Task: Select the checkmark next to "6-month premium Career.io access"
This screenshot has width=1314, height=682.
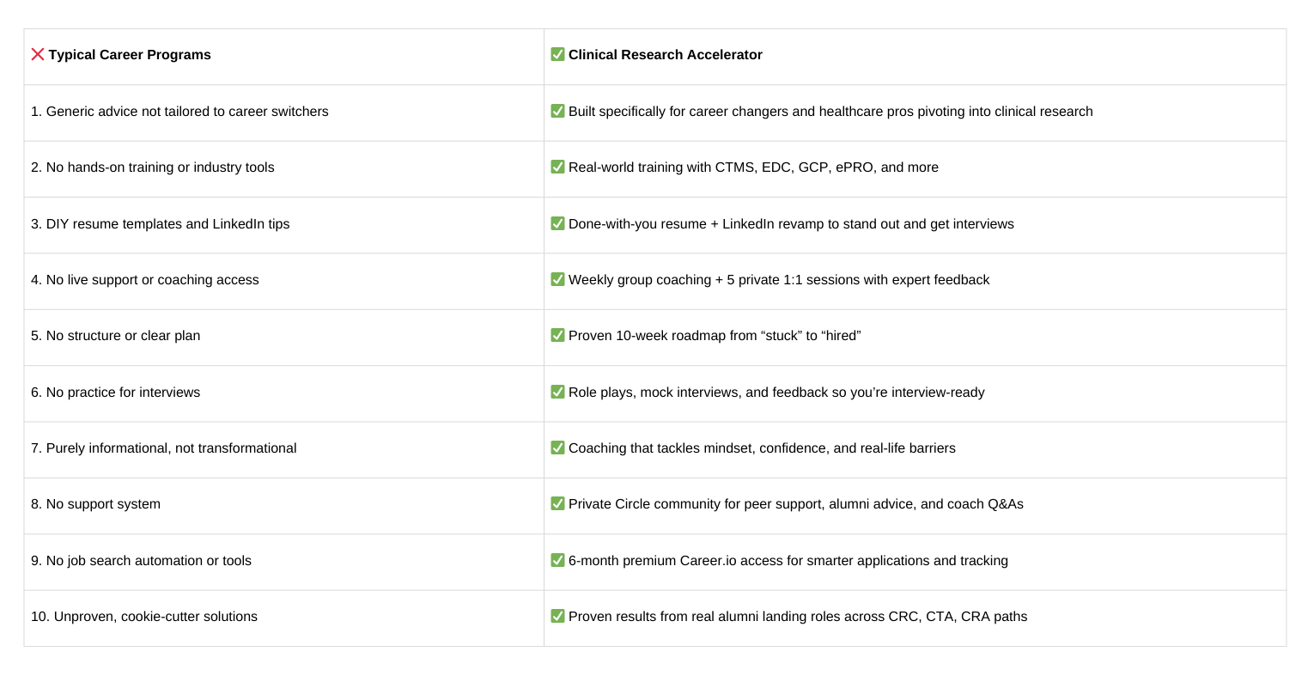Action: pos(557,560)
